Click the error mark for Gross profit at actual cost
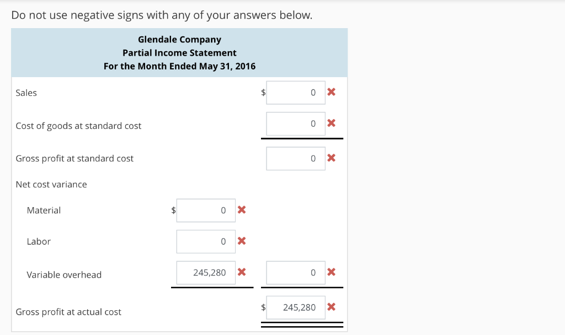This screenshot has width=565, height=335. coord(331,307)
